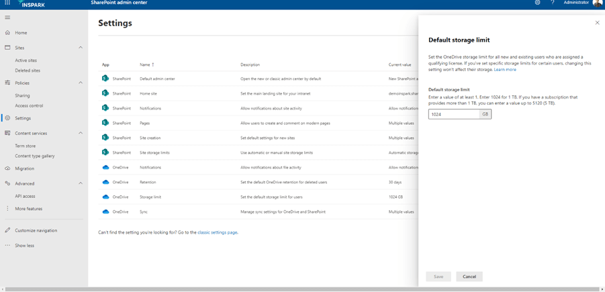605x292 pixels.
Task: Click the horizontal scrollbar at bottom
Action: click(x=302, y=289)
